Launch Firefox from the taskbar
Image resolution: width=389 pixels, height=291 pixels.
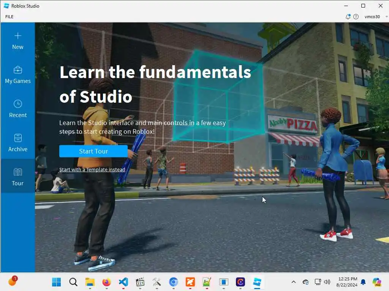click(x=106, y=282)
